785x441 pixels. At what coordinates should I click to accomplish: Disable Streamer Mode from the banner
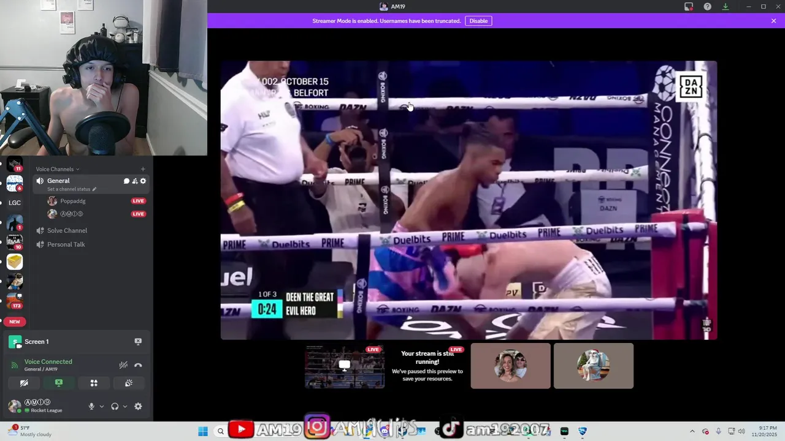tap(478, 21)
